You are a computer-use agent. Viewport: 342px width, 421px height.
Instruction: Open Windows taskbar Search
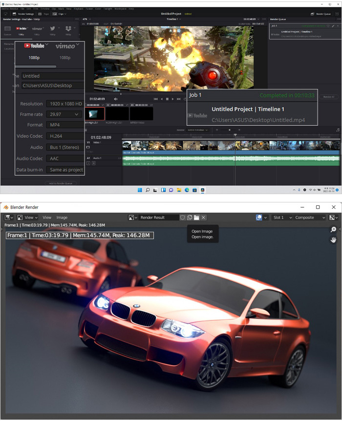[148, 190]
